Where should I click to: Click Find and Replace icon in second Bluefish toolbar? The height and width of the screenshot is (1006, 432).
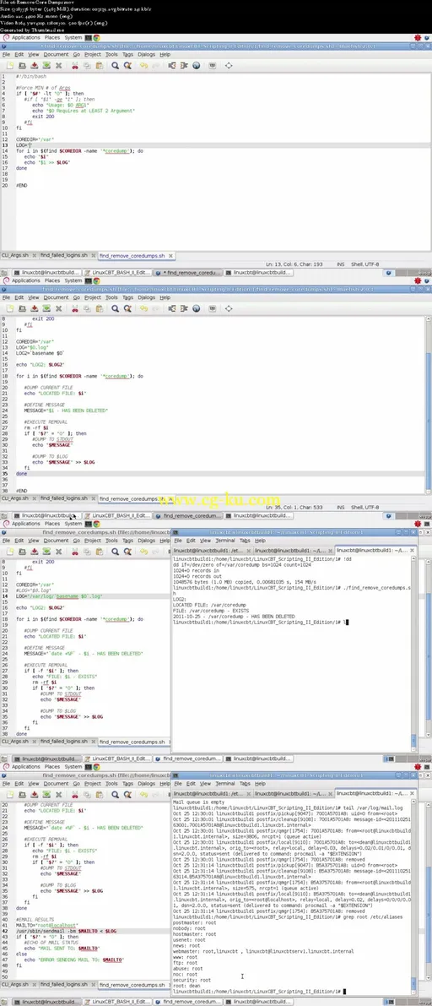pos(127,308)
